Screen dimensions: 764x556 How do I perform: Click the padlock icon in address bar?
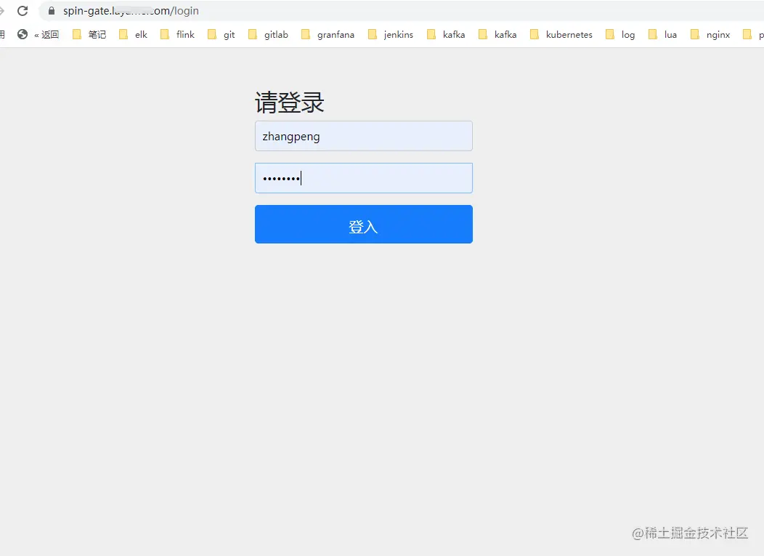[x=52, y=11]
